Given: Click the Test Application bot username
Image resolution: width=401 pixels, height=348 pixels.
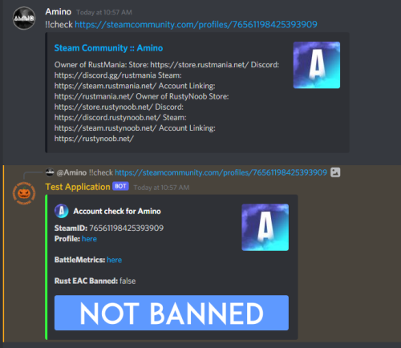Looking at the screenshot, I should pyautogui.click(x=78, y=187).
